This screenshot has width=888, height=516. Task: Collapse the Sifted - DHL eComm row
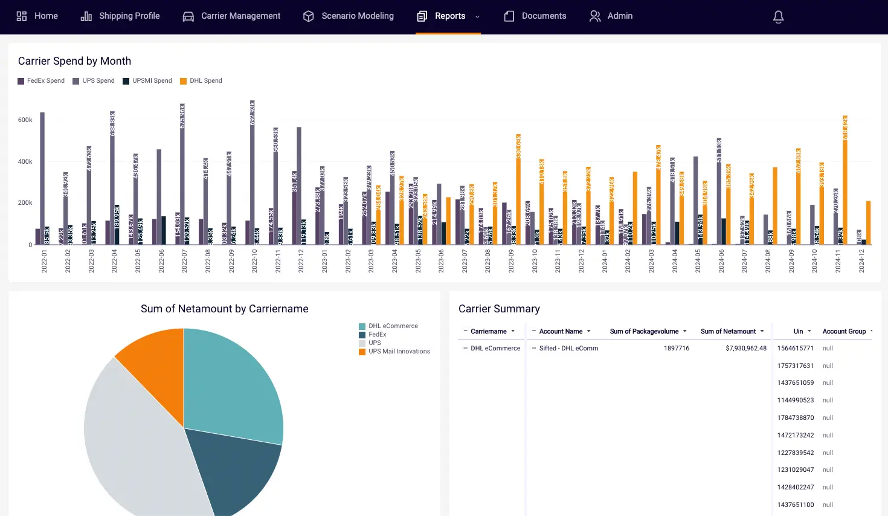point(534,348)
